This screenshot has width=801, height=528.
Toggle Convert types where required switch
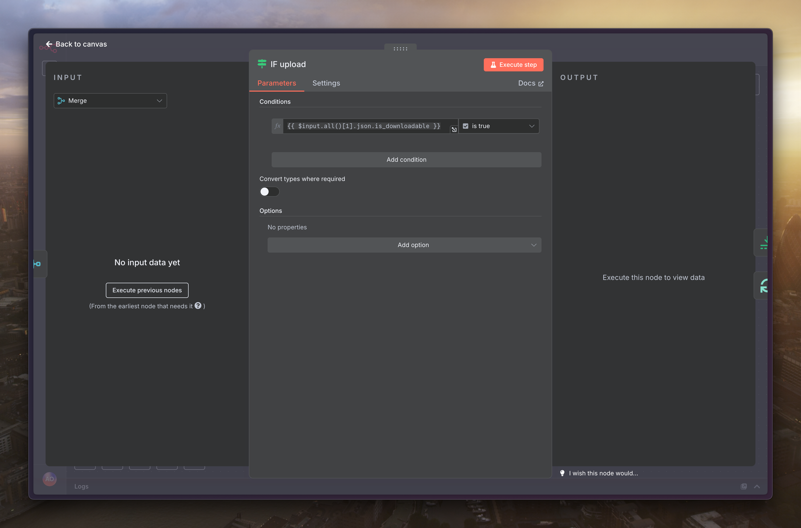click(269, 192)
